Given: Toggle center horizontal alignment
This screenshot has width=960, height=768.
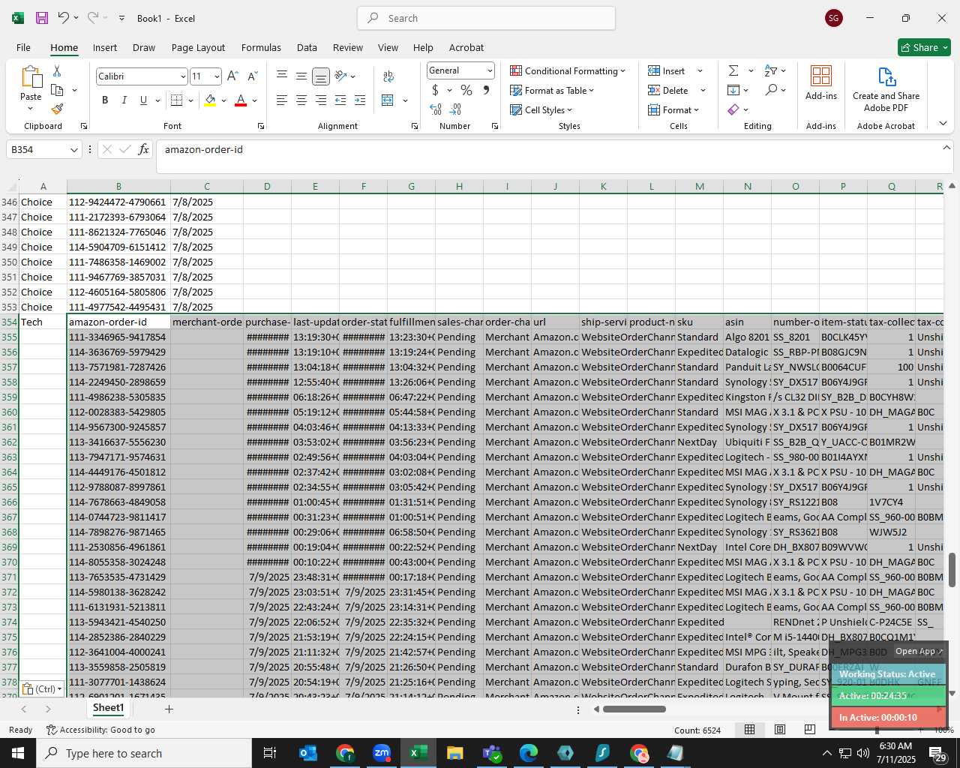Looking at the screenshot, I should (301, 100).
